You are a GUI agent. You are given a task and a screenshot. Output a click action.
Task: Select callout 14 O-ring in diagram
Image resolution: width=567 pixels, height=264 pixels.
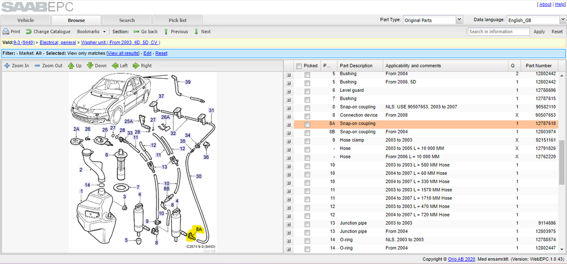[87, 185]
